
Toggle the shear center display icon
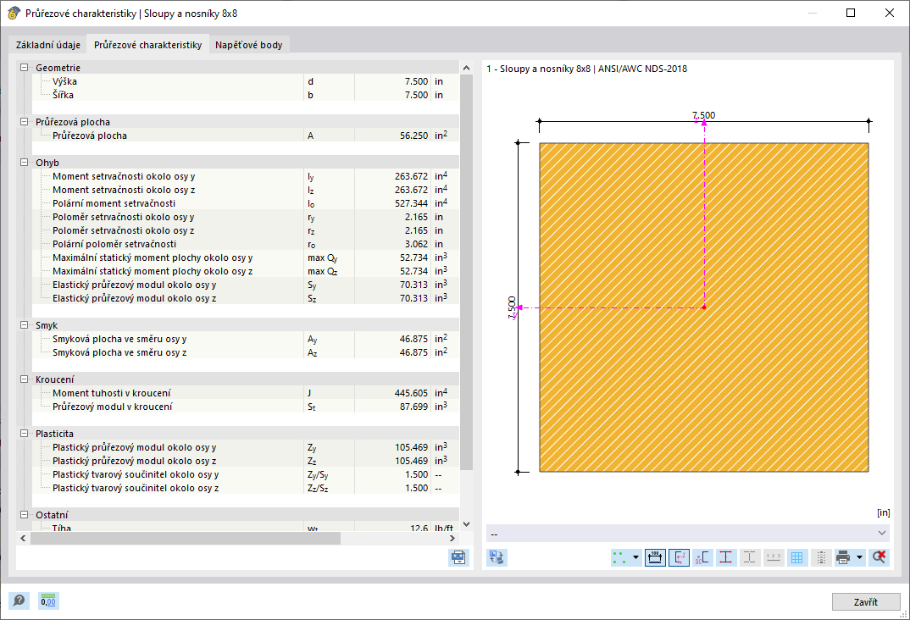(x=702, y=557)
